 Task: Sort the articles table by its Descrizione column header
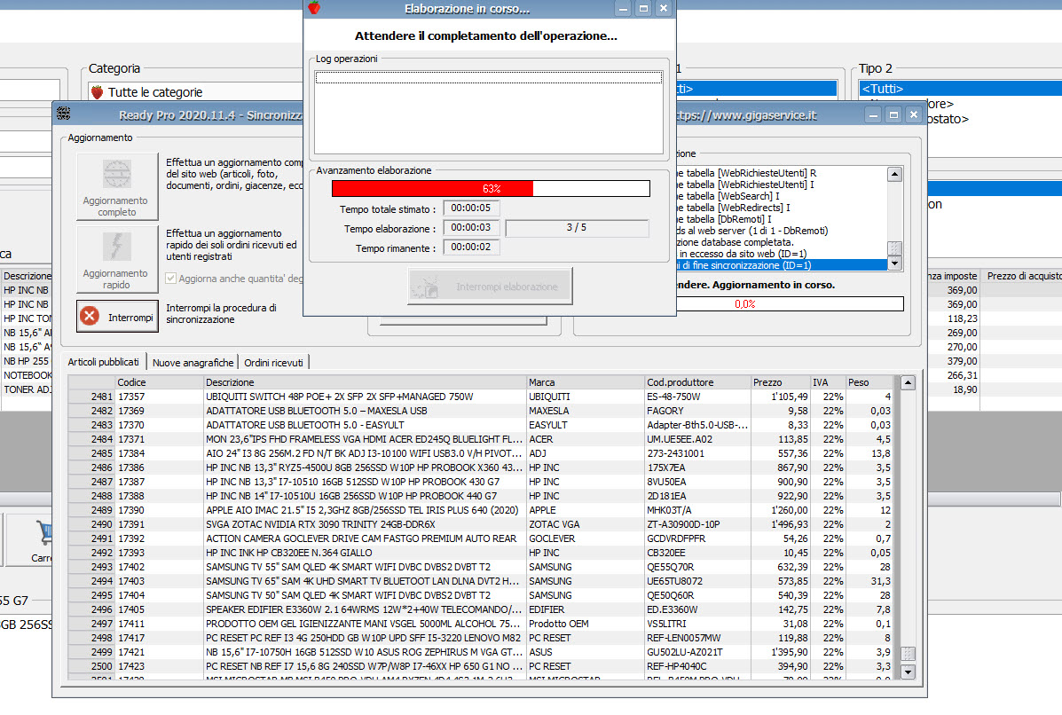click(x=365, y=382)
